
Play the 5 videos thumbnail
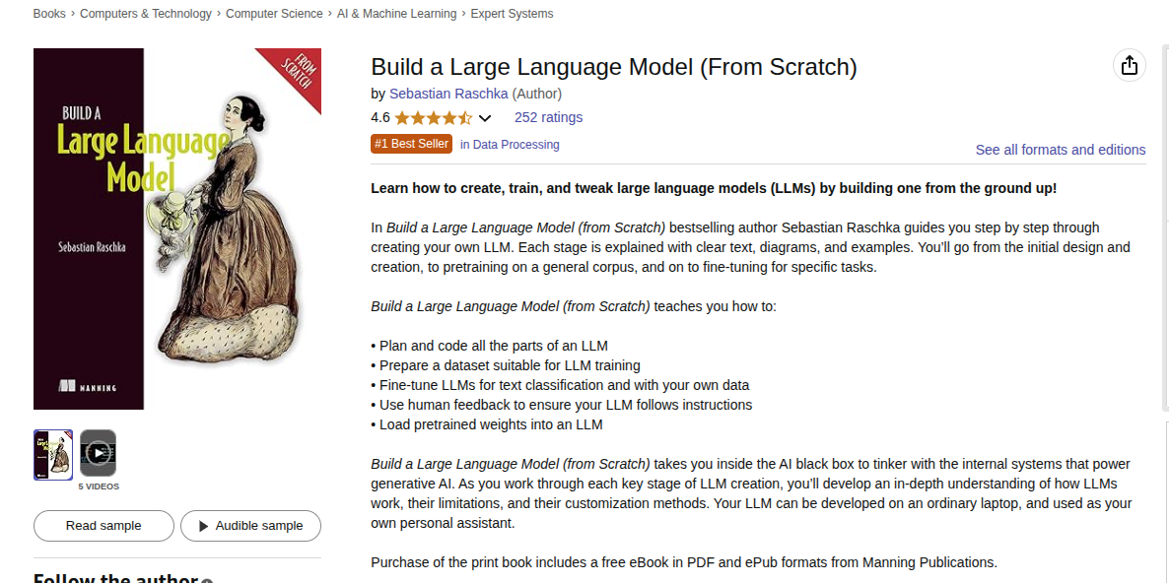point(98,453)
